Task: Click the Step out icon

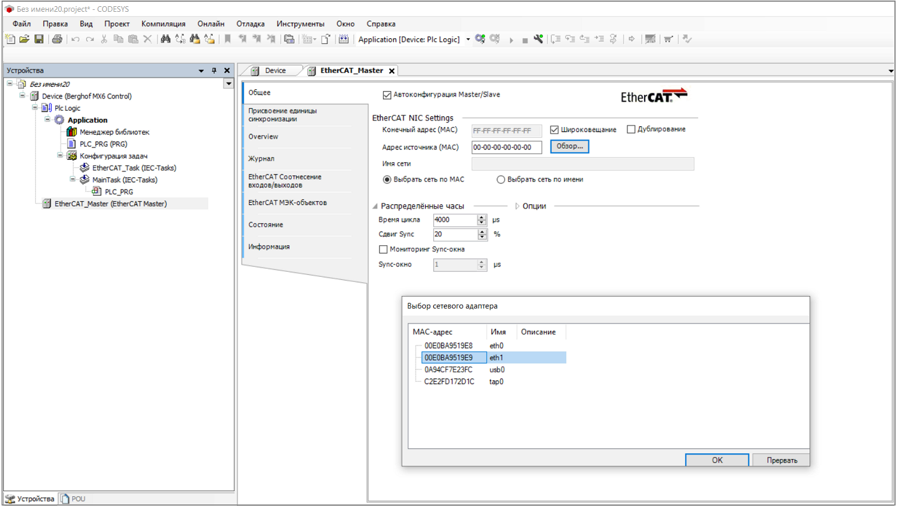Action: coord(585,39)
